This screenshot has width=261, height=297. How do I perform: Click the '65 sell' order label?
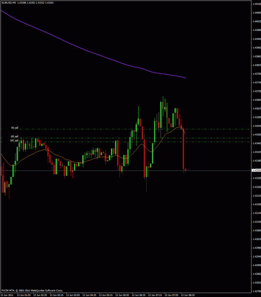pos(14,136)
